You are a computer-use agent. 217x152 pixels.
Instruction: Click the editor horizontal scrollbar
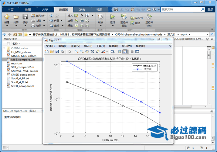click(x=183, y=107)
